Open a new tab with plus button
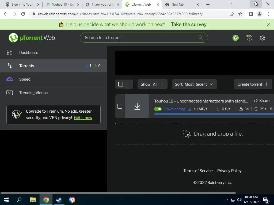Screen dimensions: 274x205 (x=208, y=5)
